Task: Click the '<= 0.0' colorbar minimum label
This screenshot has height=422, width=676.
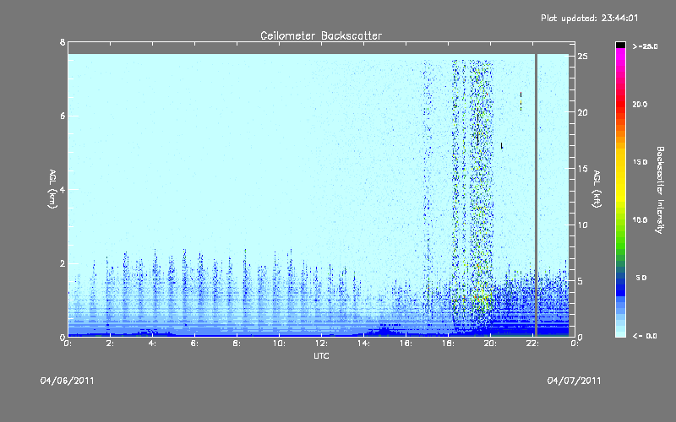Action: 645,335
